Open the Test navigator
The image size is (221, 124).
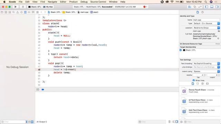click(21, 12)
